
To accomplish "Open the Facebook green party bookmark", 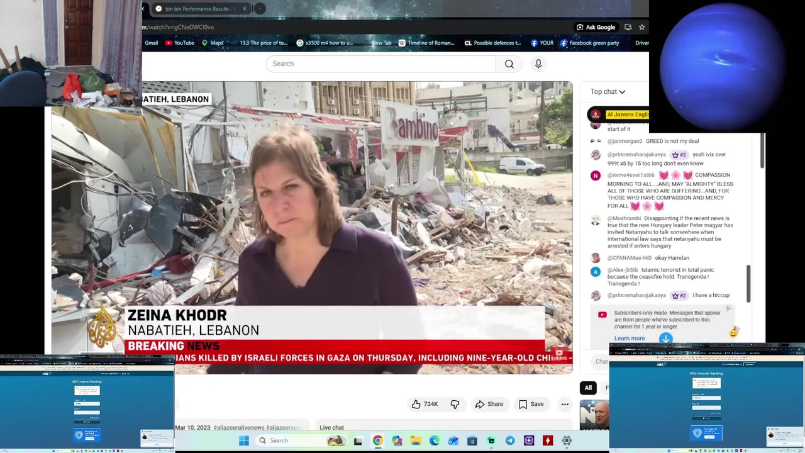I will (x=590, y=43).
